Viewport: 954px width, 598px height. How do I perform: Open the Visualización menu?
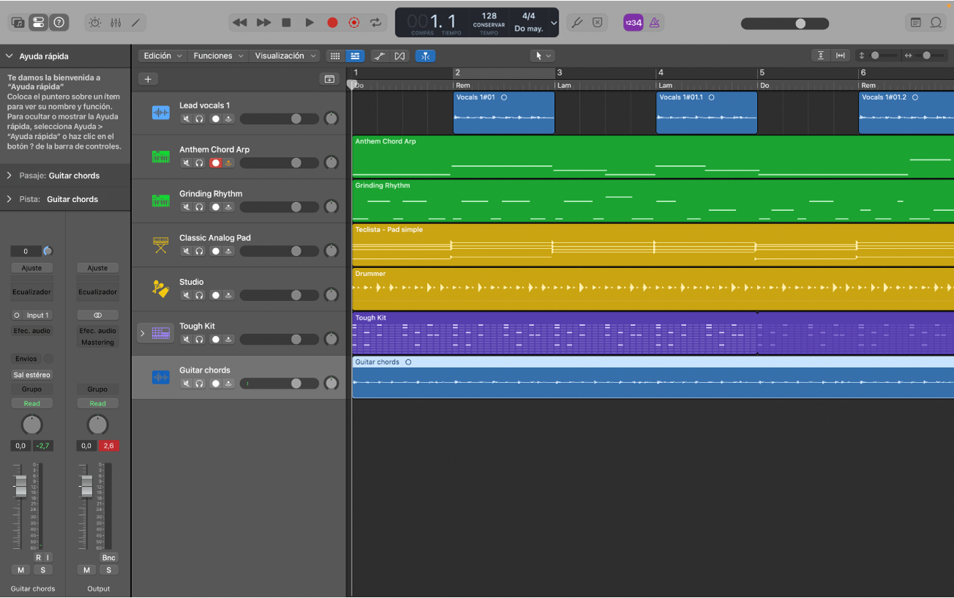279,55
